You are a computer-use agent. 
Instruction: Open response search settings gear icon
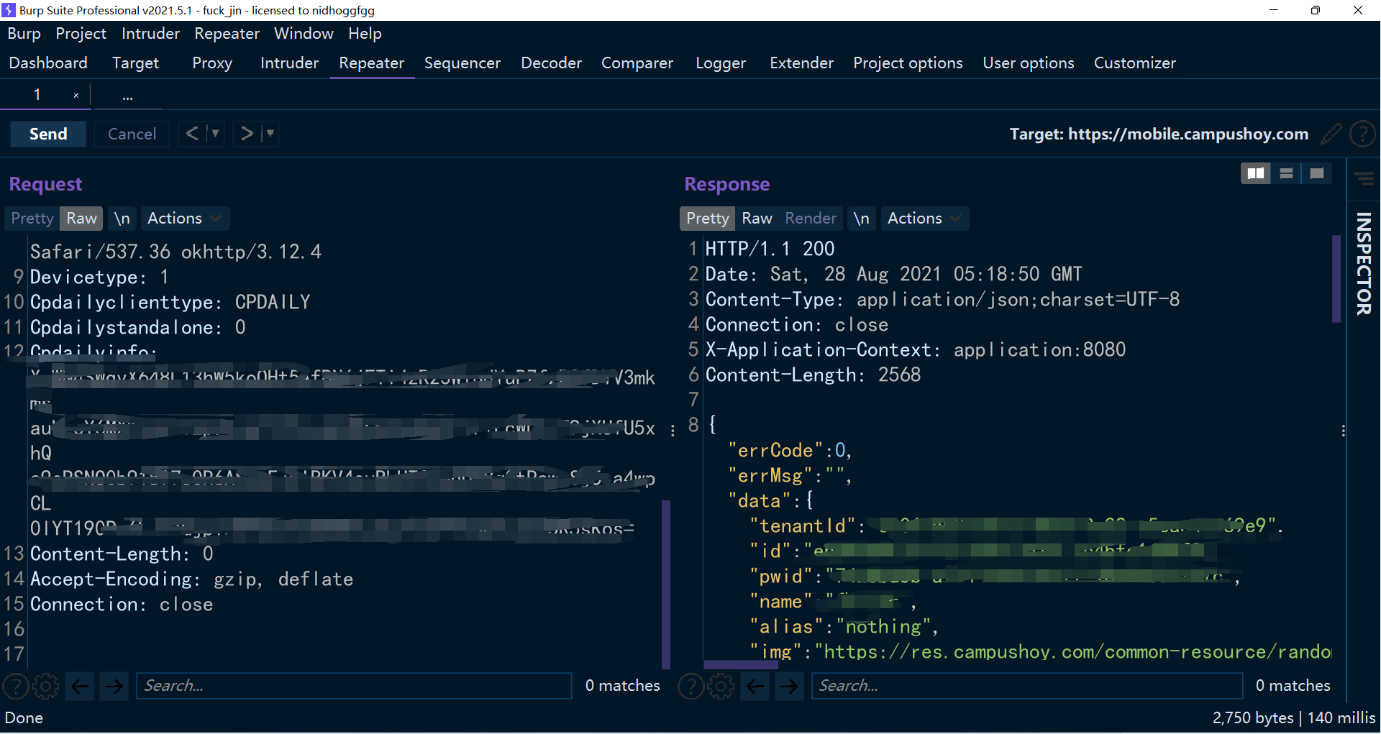[x=721, y=686]
